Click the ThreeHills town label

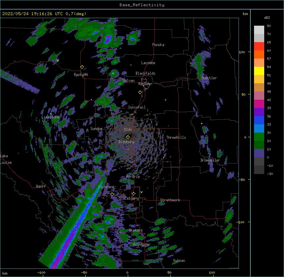coord(176,138)
